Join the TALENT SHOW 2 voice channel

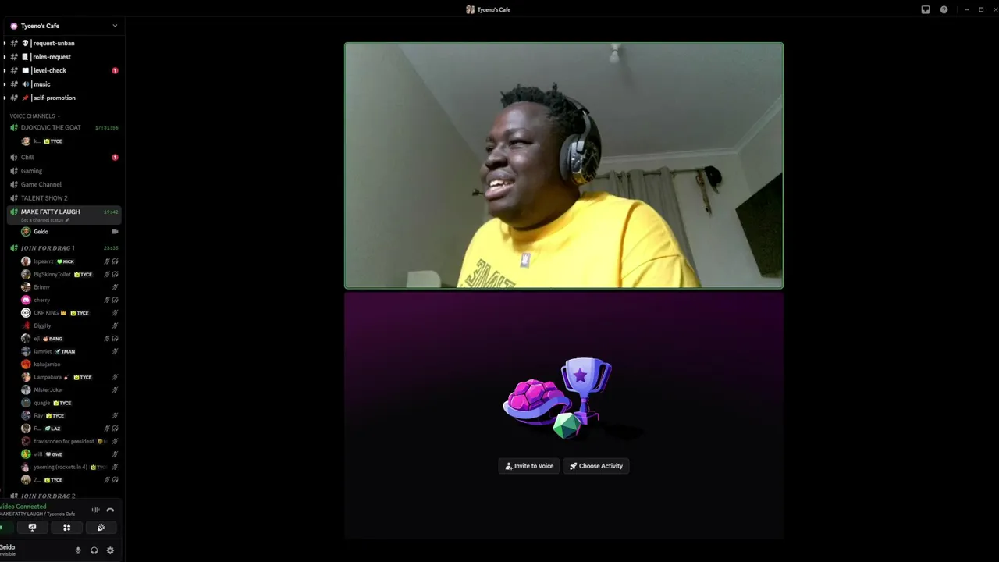point(64,198)
